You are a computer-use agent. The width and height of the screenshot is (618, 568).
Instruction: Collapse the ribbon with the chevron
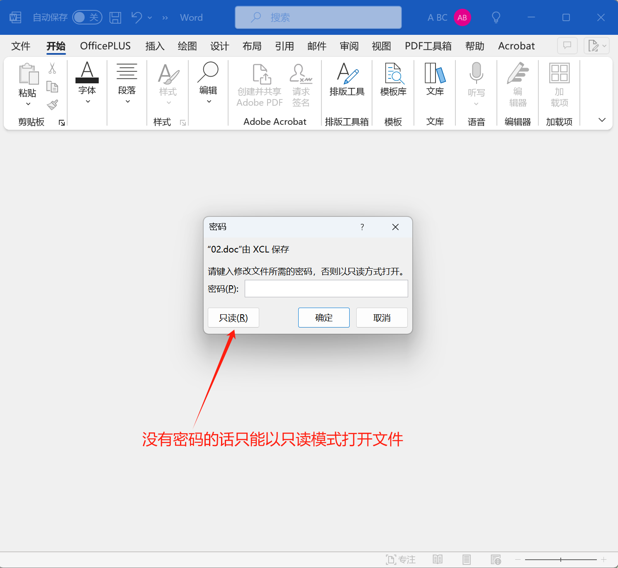pos(602,119)
